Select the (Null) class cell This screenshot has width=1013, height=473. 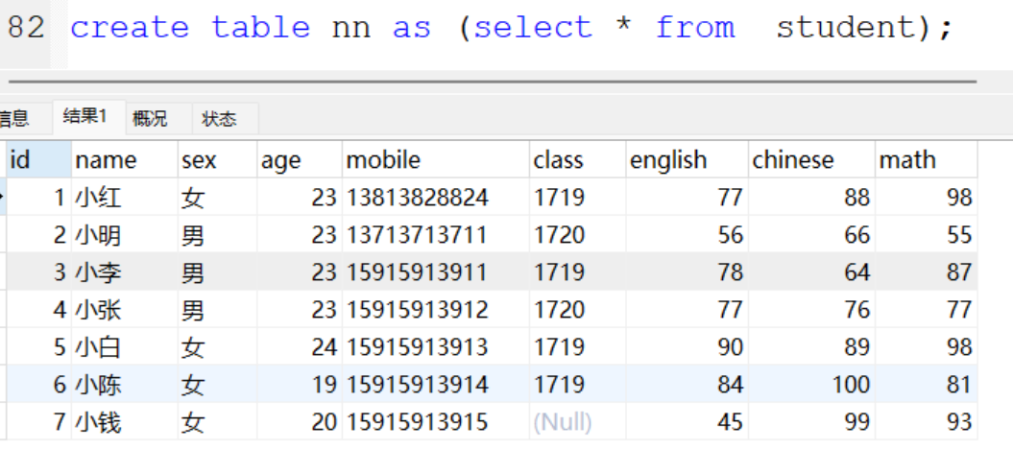coord(563,422)
